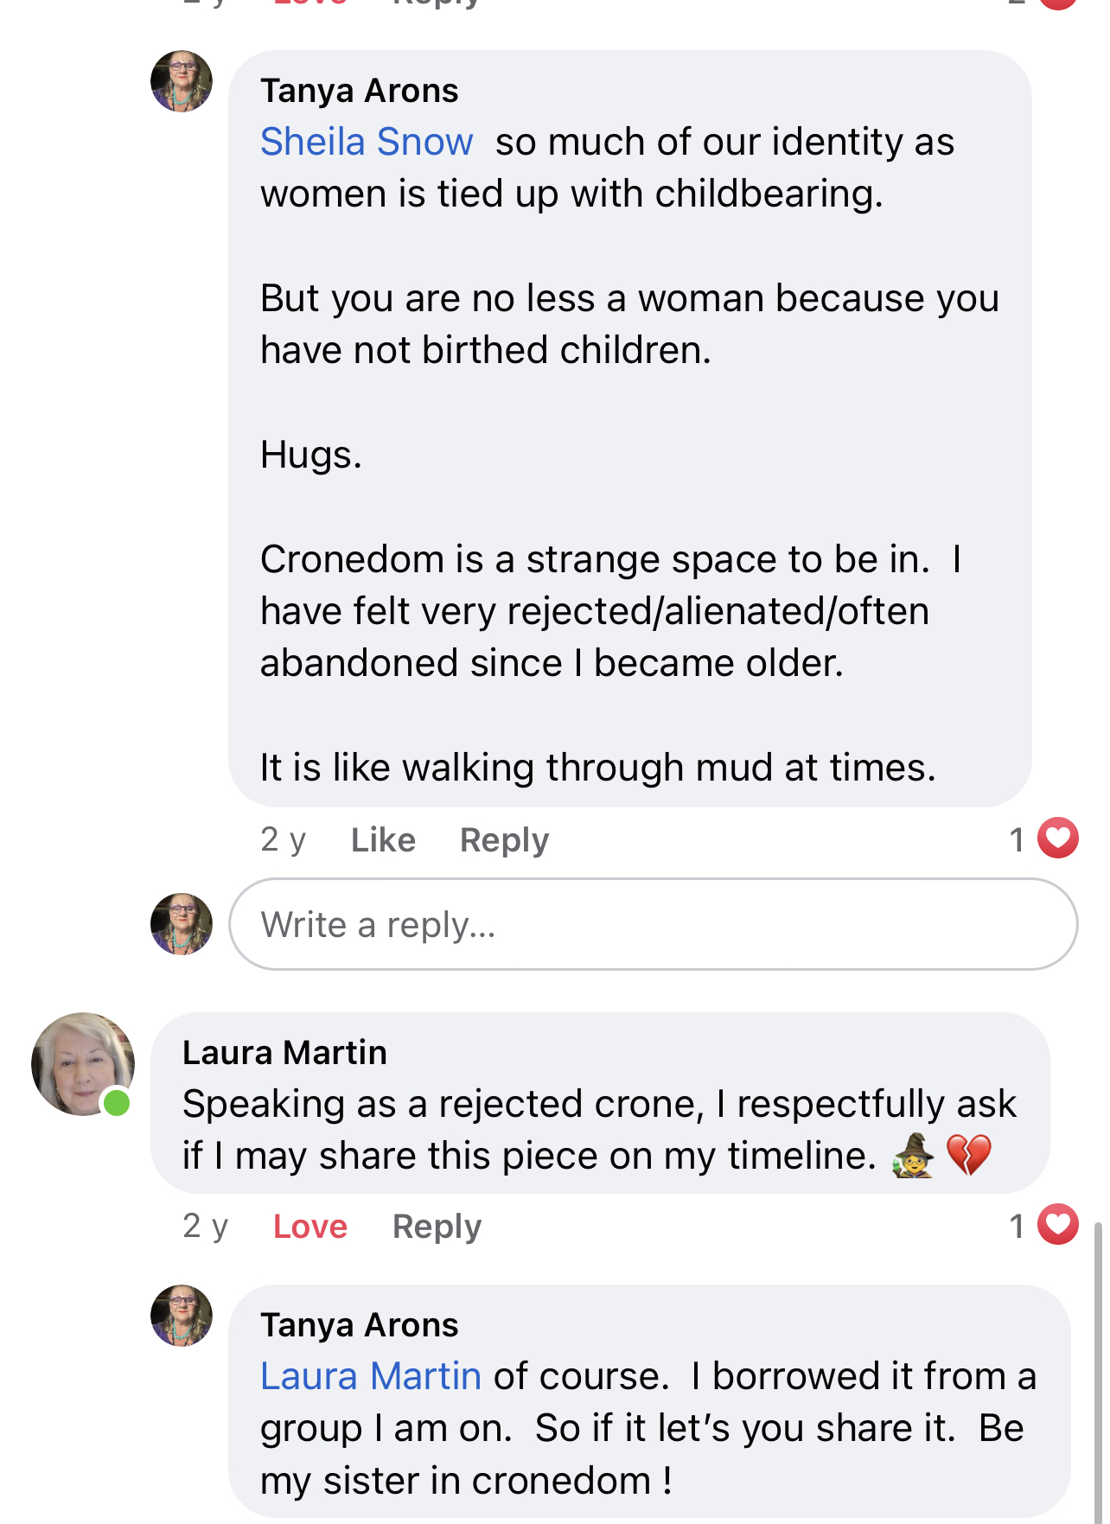View heart reactions on Tanya's first comment

coord(1043,839)
